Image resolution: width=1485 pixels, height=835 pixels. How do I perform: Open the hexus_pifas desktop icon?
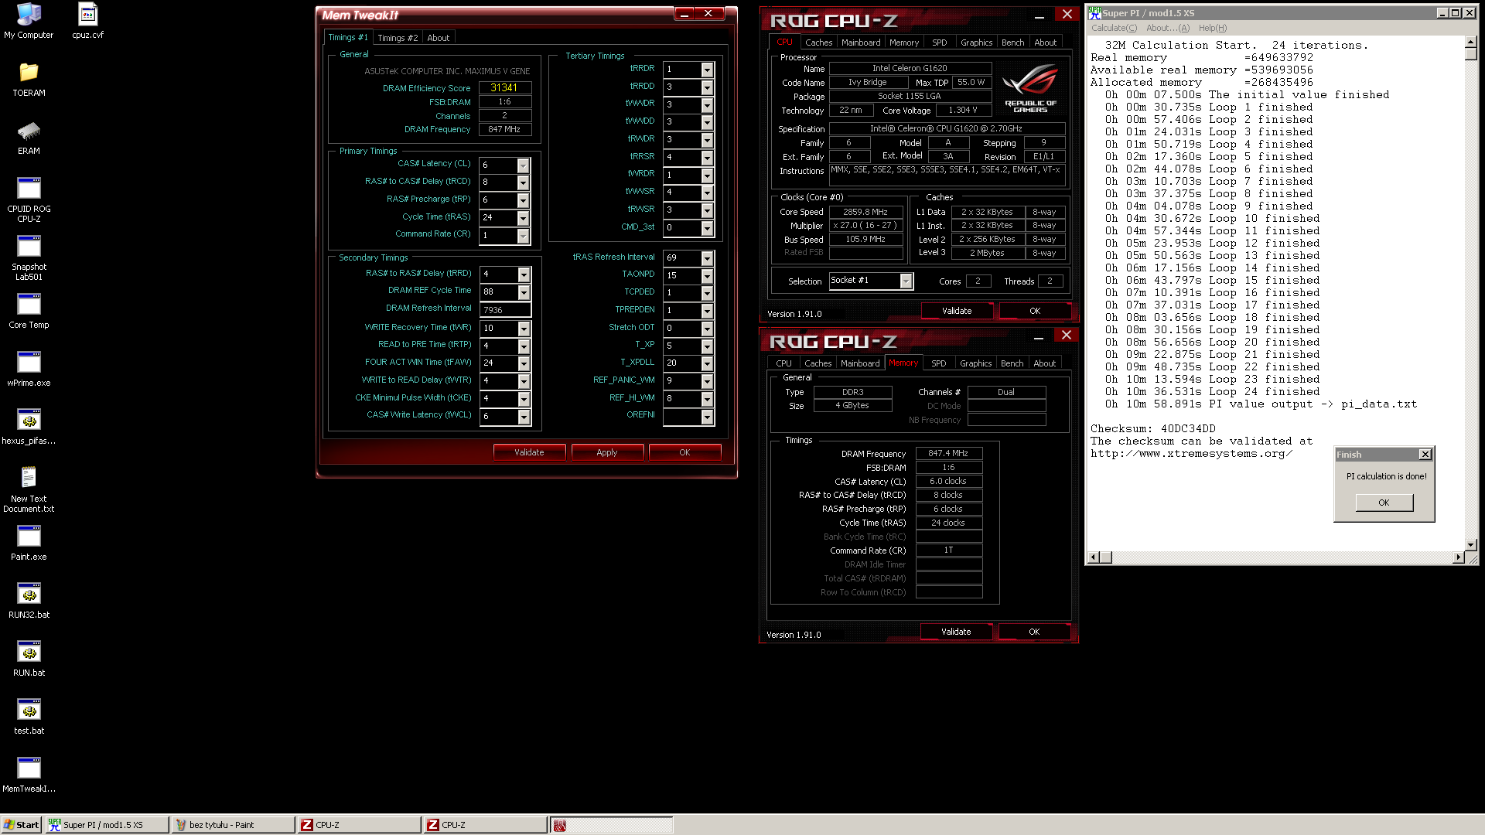pos(29,427)
